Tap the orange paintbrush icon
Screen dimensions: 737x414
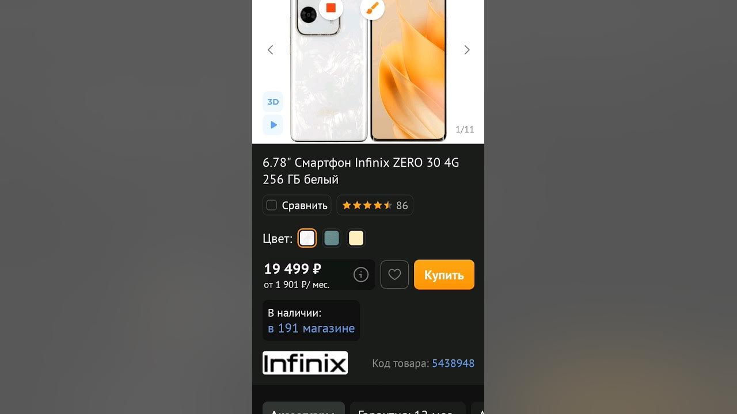[x=373, y=8]
